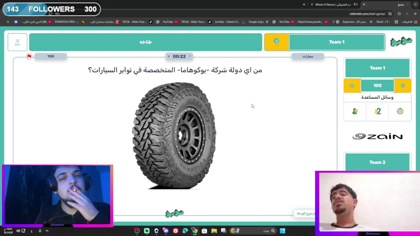Click the Zain sponsor logo

coord(377,136)
